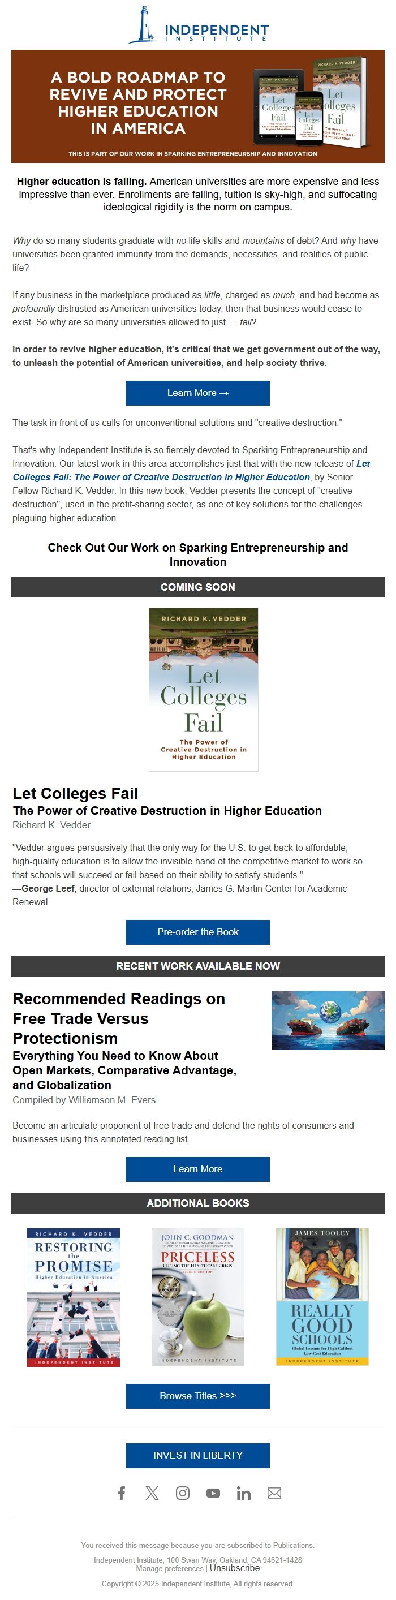Open the X (Twitter) social icon
The width and height of the screenshot is (396, 1600).
click(x=152, y=1493)
